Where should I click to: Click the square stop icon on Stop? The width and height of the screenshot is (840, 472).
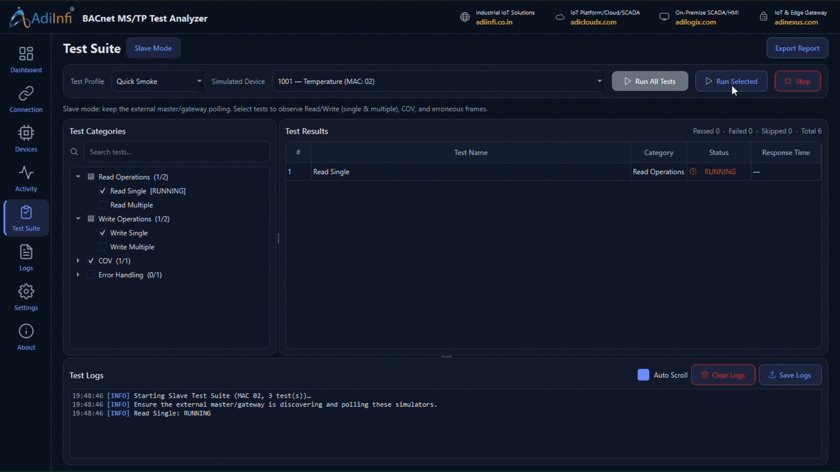(x=788, y=81)
